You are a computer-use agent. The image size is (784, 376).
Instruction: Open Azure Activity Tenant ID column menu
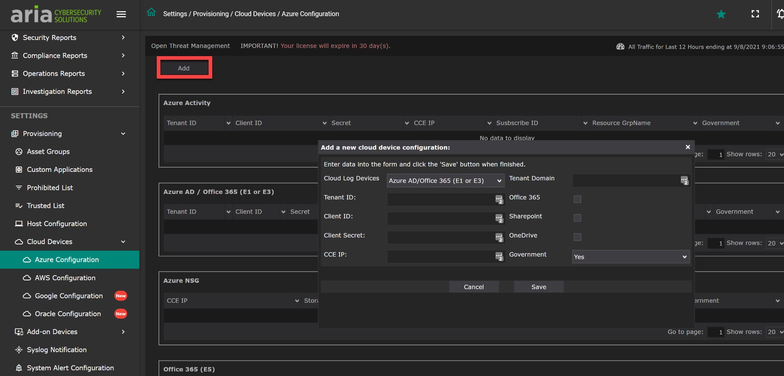click(x=228, y=123)
